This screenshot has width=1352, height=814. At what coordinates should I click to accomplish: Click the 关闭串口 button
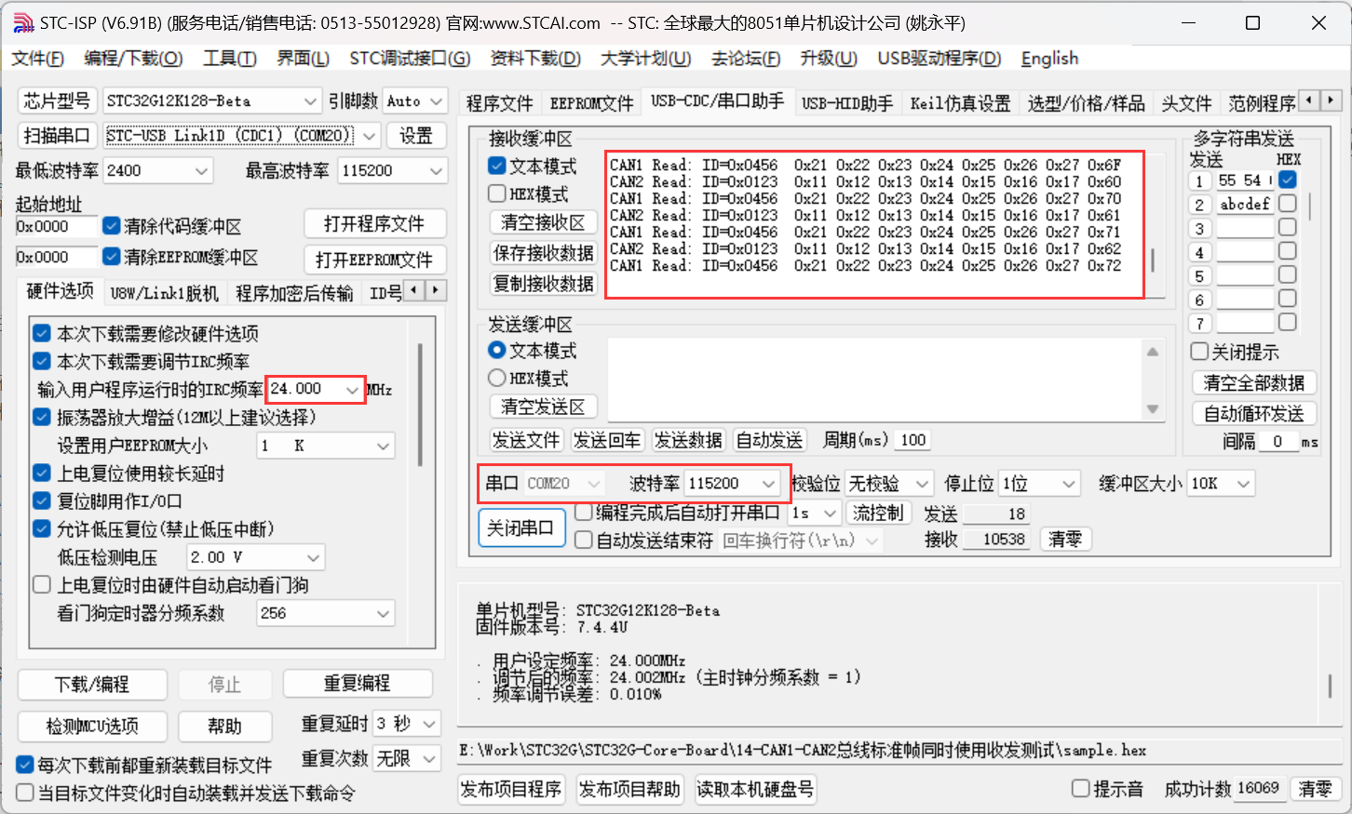click(x=521, y=528)
